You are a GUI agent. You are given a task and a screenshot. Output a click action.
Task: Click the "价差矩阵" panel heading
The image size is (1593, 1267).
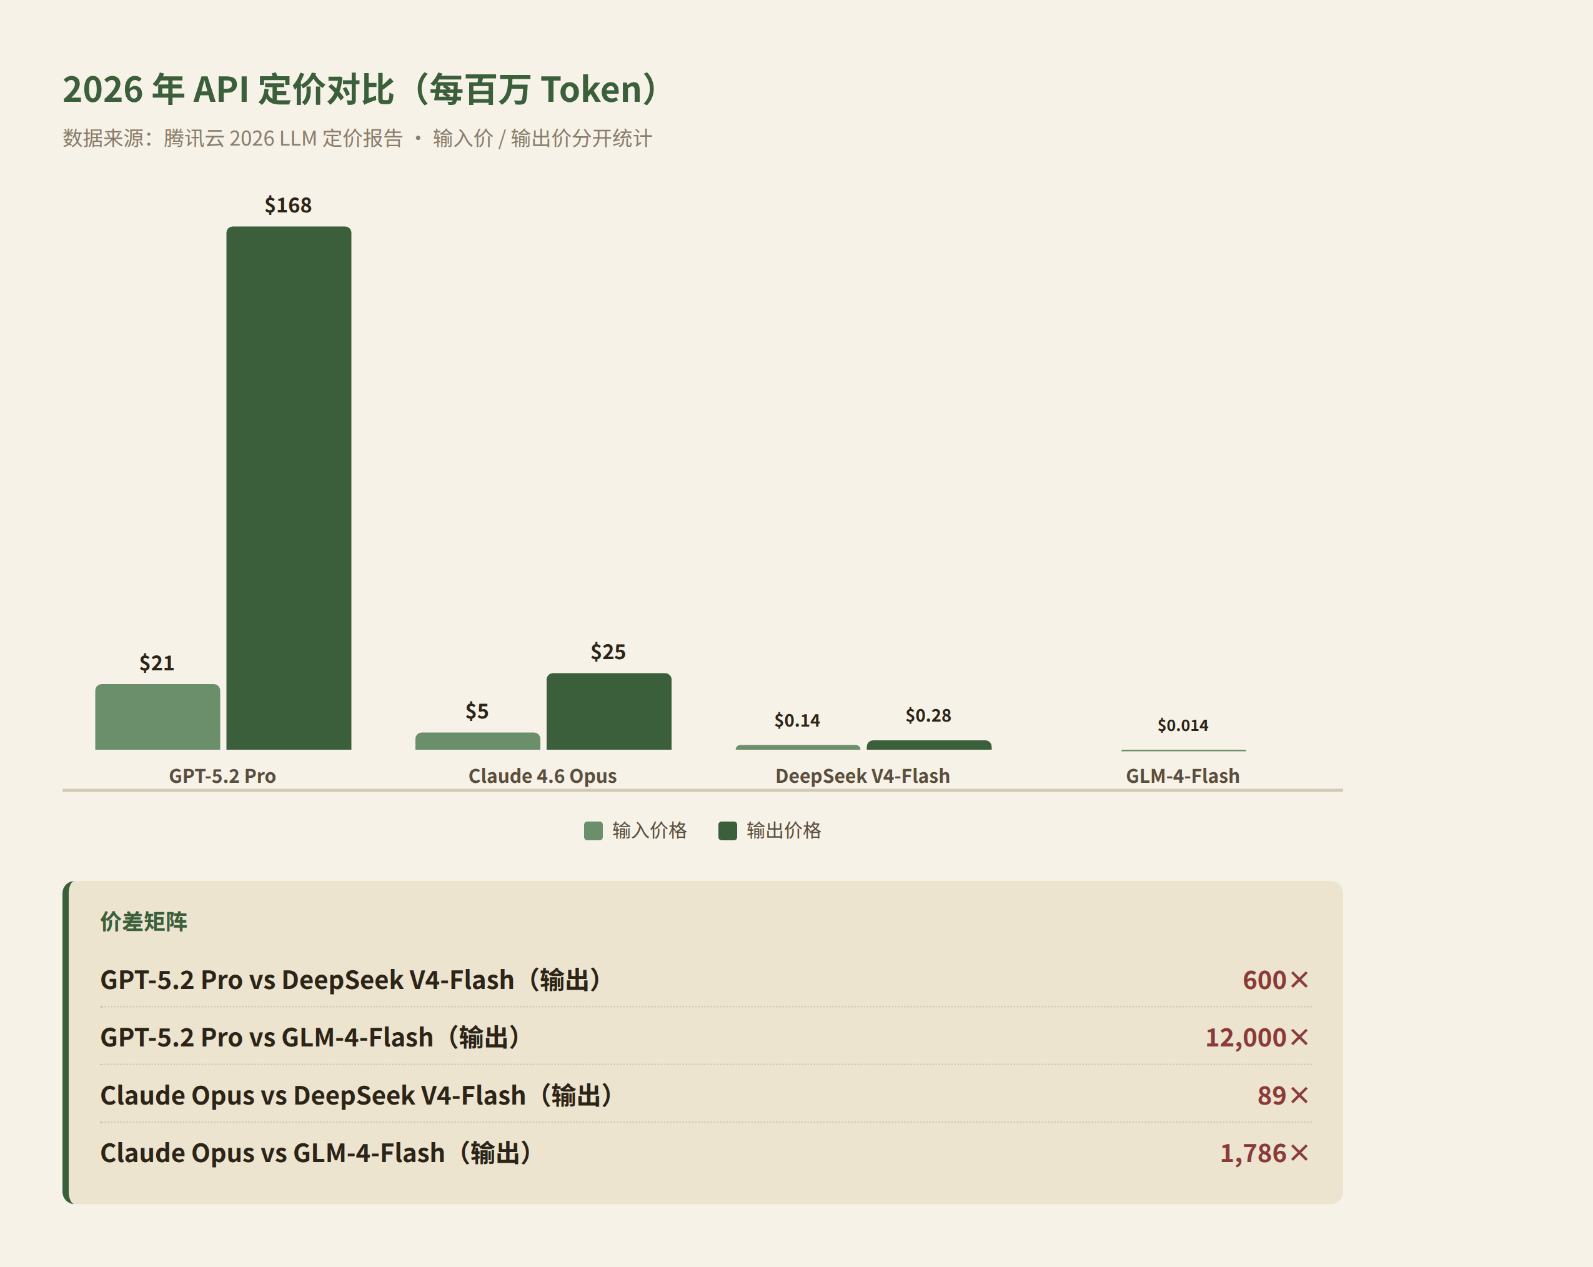[144, 922]
